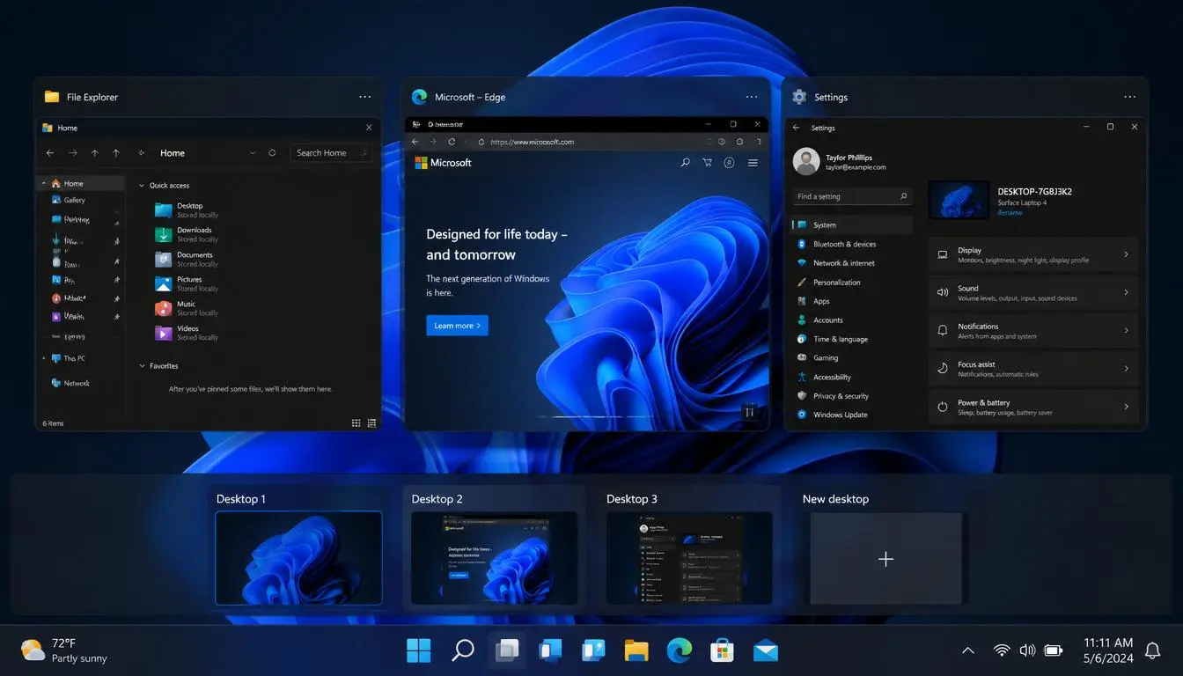Open more options for the File Explorer window

point(364,97)
